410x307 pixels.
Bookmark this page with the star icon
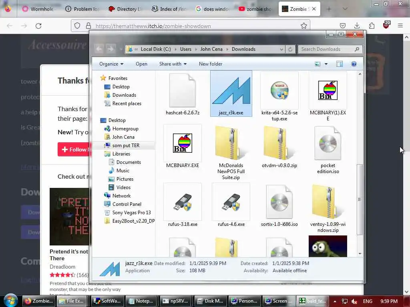[x=303, y=26]
